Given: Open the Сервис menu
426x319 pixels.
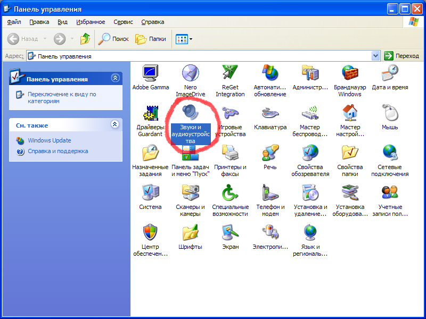Looking at the screenshot, I should click(123, 22).
